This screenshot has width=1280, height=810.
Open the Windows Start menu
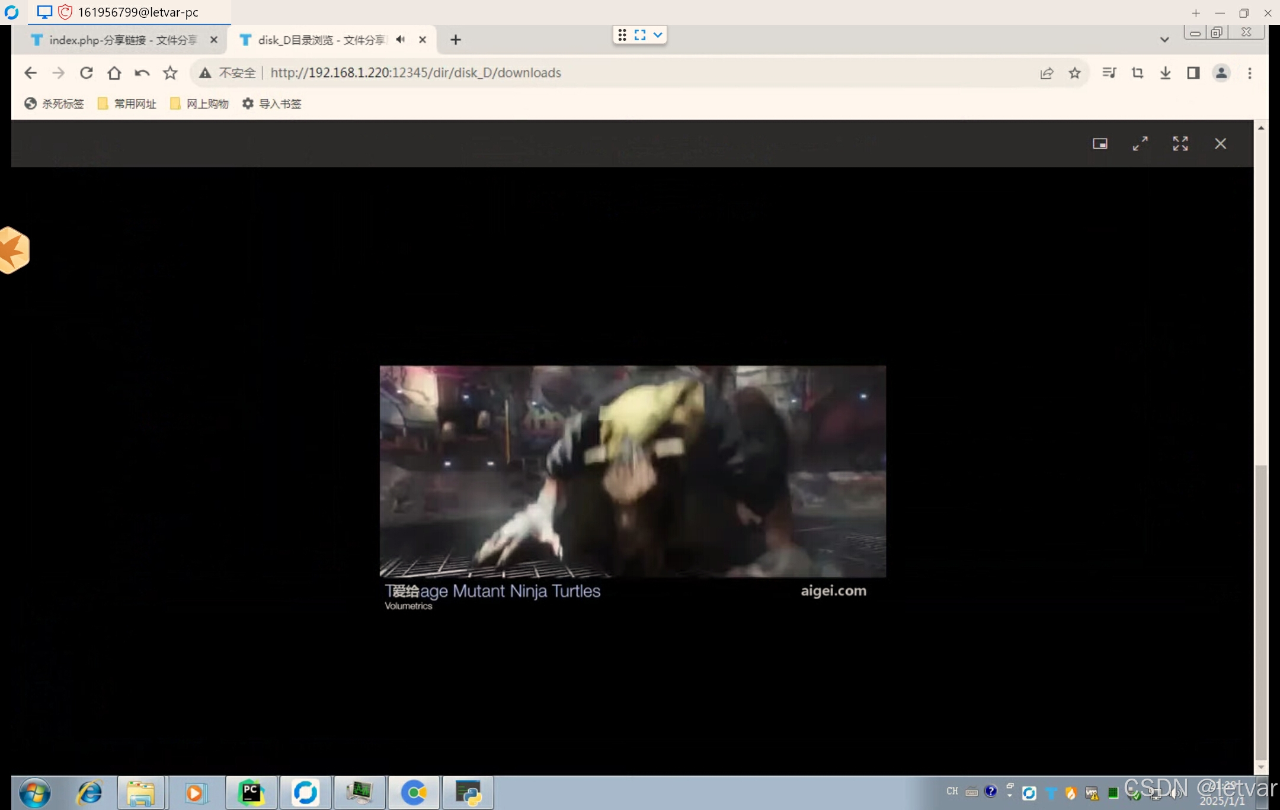tap(34, 792)
